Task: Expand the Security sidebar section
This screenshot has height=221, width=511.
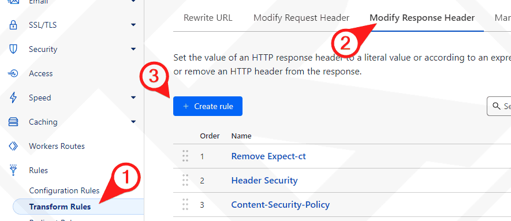Action: pos(133,49)
